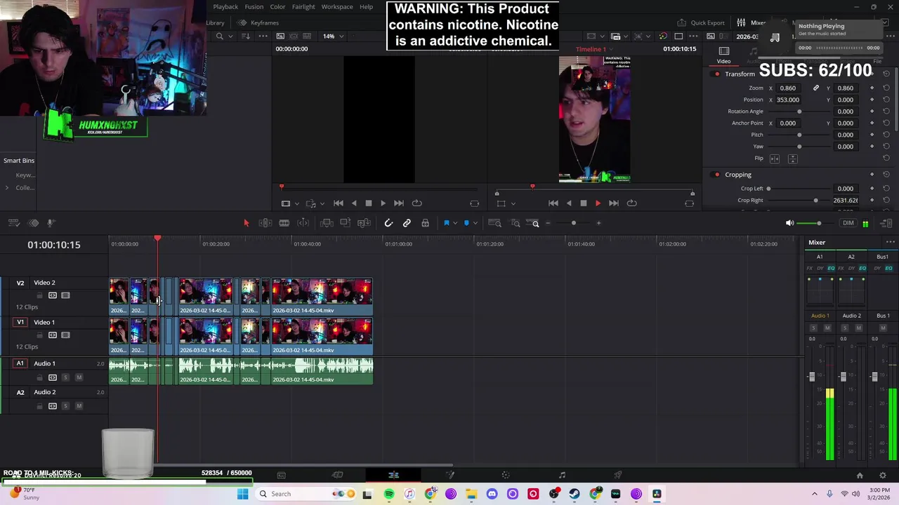This screenshot has height=505, width=899.
Task: Jump to first frame in timeline viewer
Action: pos(553,203)
